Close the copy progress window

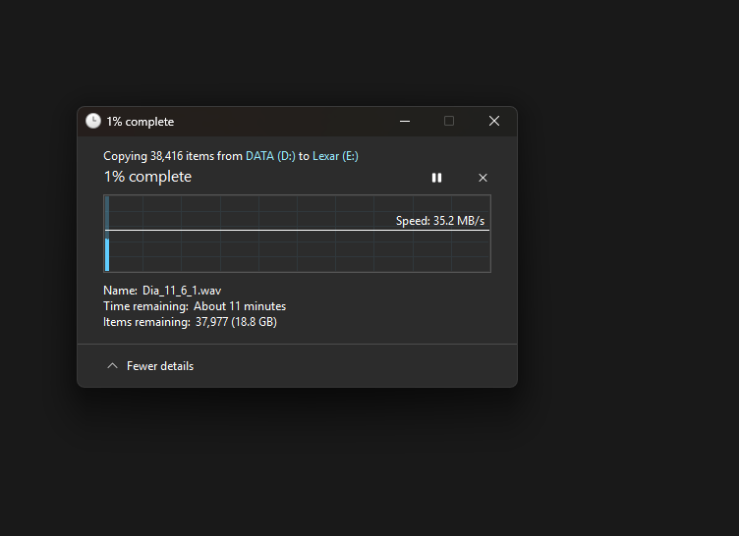(494, 121)
